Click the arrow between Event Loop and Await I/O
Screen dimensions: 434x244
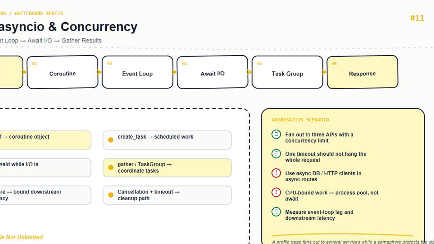tap(174, 72)
